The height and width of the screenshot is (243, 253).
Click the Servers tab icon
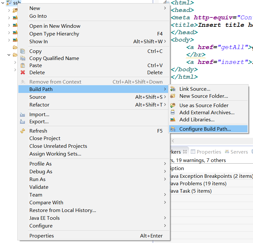click(x=227, y=152)
